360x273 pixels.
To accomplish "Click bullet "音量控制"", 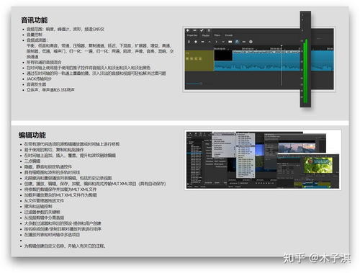I will point(35,35).
